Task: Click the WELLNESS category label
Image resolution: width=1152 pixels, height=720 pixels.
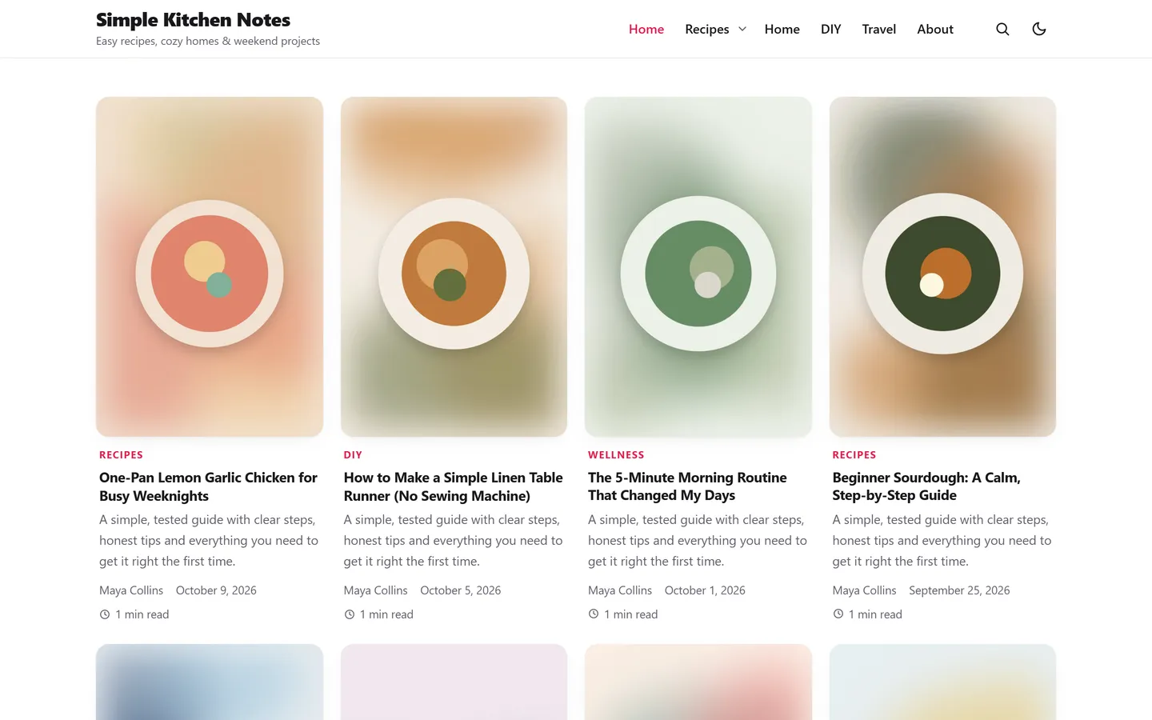Action: point(616,454)
